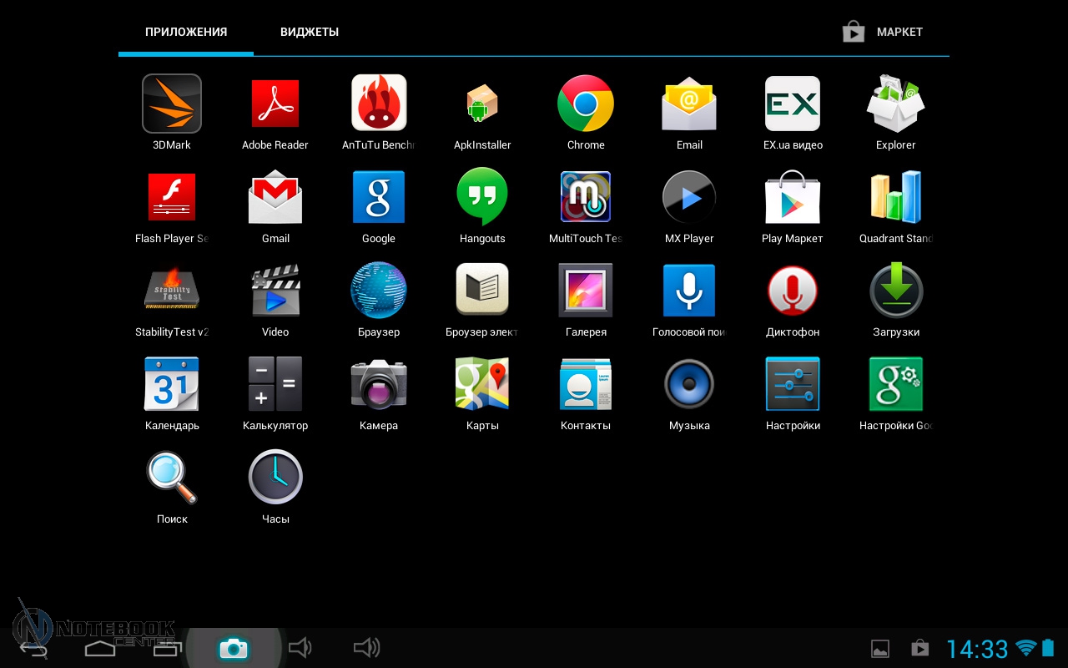Open Настройки settings app
Viewport: 1068px width, 668px height.
[x=793, y=385]
